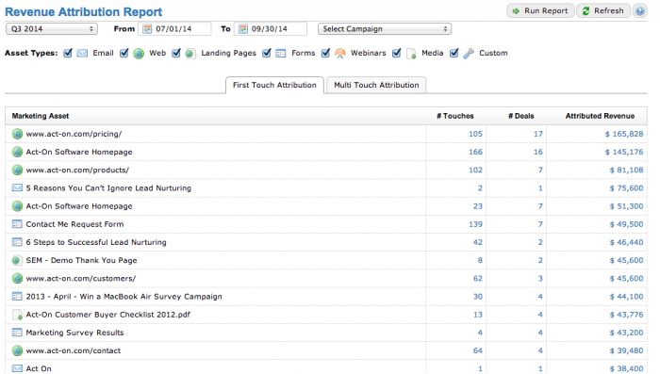Viewport: 660px width, 374px height.
Task: Switch to Multi Touch Attribution tab
Action: 376,85
